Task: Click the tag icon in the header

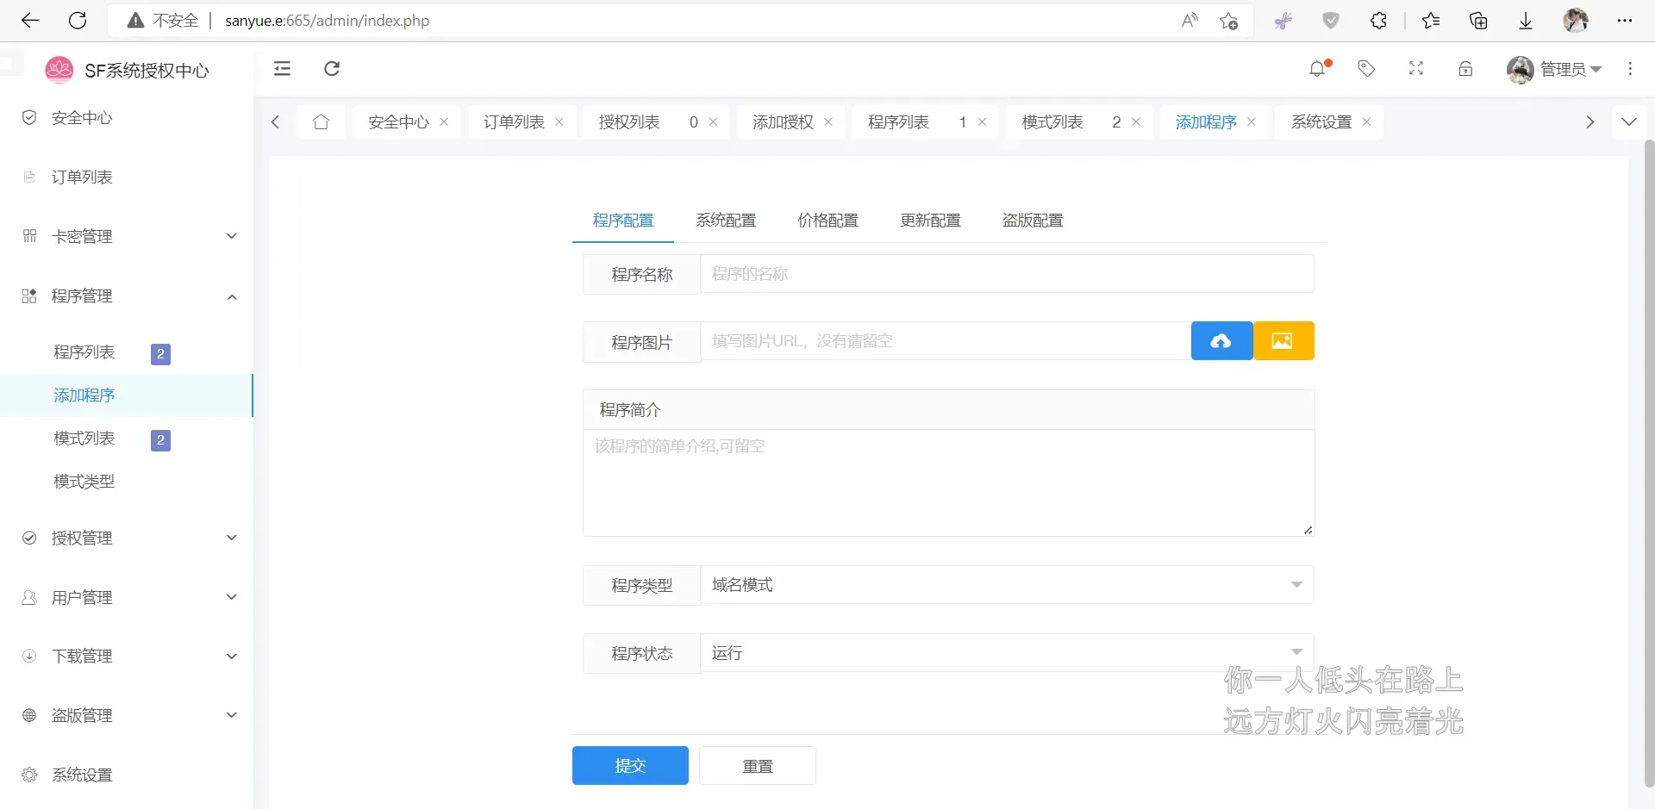Action: [1366, 69]
